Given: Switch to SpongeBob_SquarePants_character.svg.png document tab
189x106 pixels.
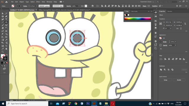Looking at the screenshot, I should [x=64, y=10].
